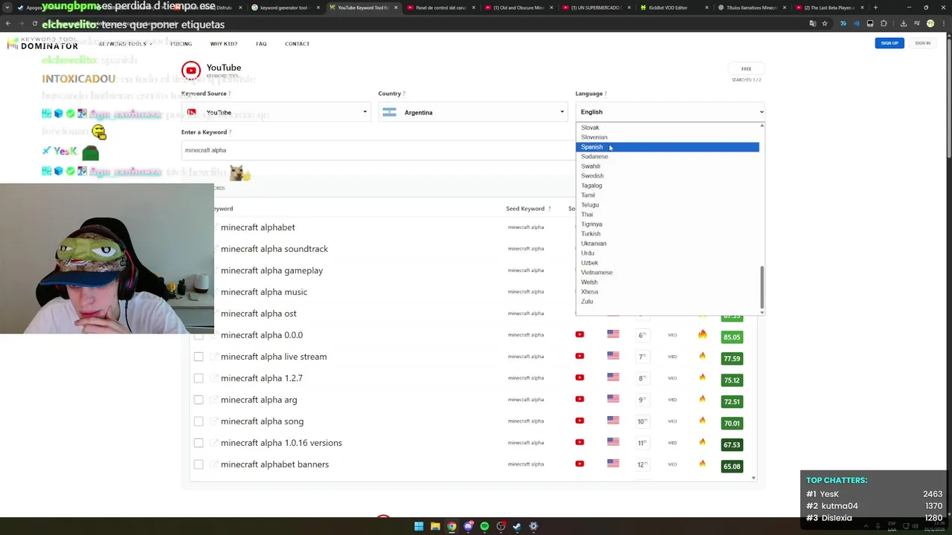The height and width of the screenshot is (535, 952).
Task: Open the Pricing page
Action: (x=181, y=44)
